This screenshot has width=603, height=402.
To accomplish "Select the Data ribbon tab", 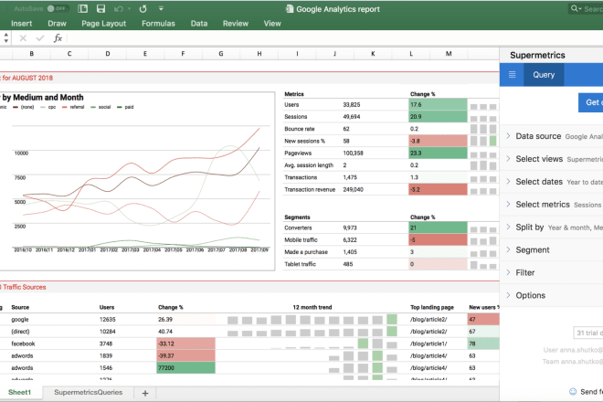I will (199, 24).
